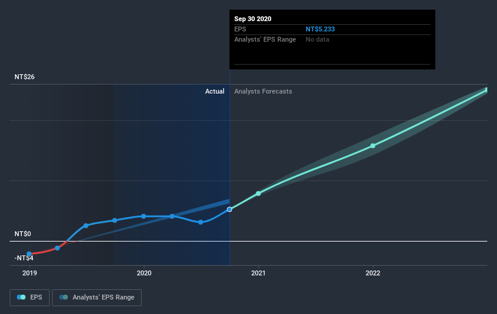
Task: Click the EPS point at early 2020 after peak
Action: pos(172,216)
